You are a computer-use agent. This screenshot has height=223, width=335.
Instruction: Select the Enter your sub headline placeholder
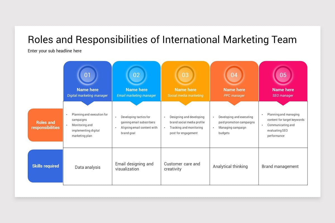click(54, 51)
